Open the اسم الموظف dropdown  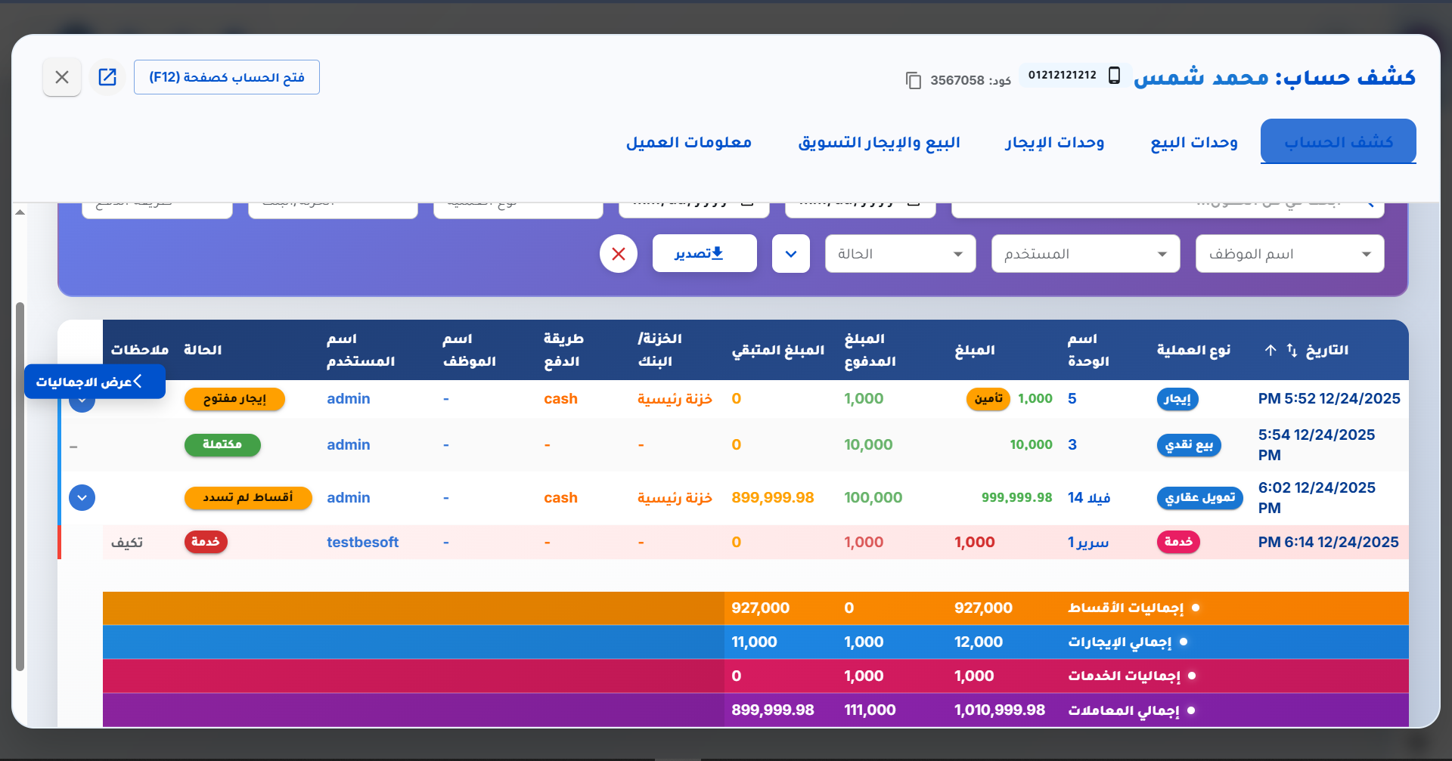coord(1290,254)
